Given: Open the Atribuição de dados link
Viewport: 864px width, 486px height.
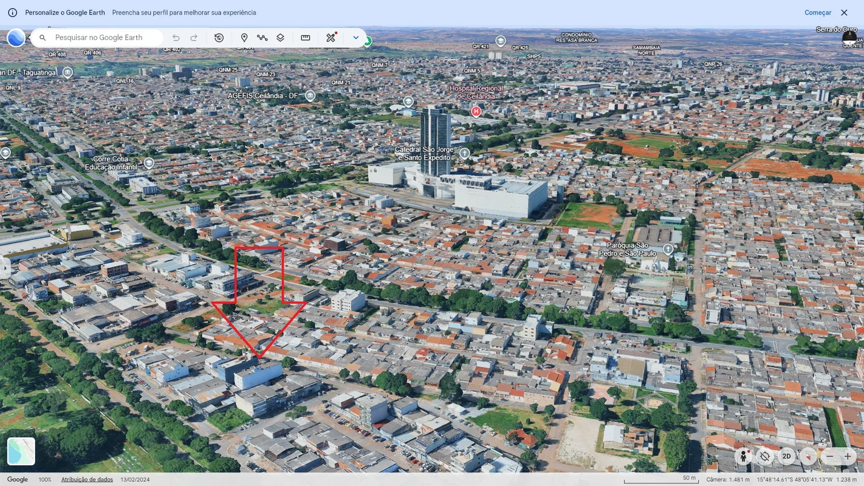Looking at the screenshot, I should [88, 479].
